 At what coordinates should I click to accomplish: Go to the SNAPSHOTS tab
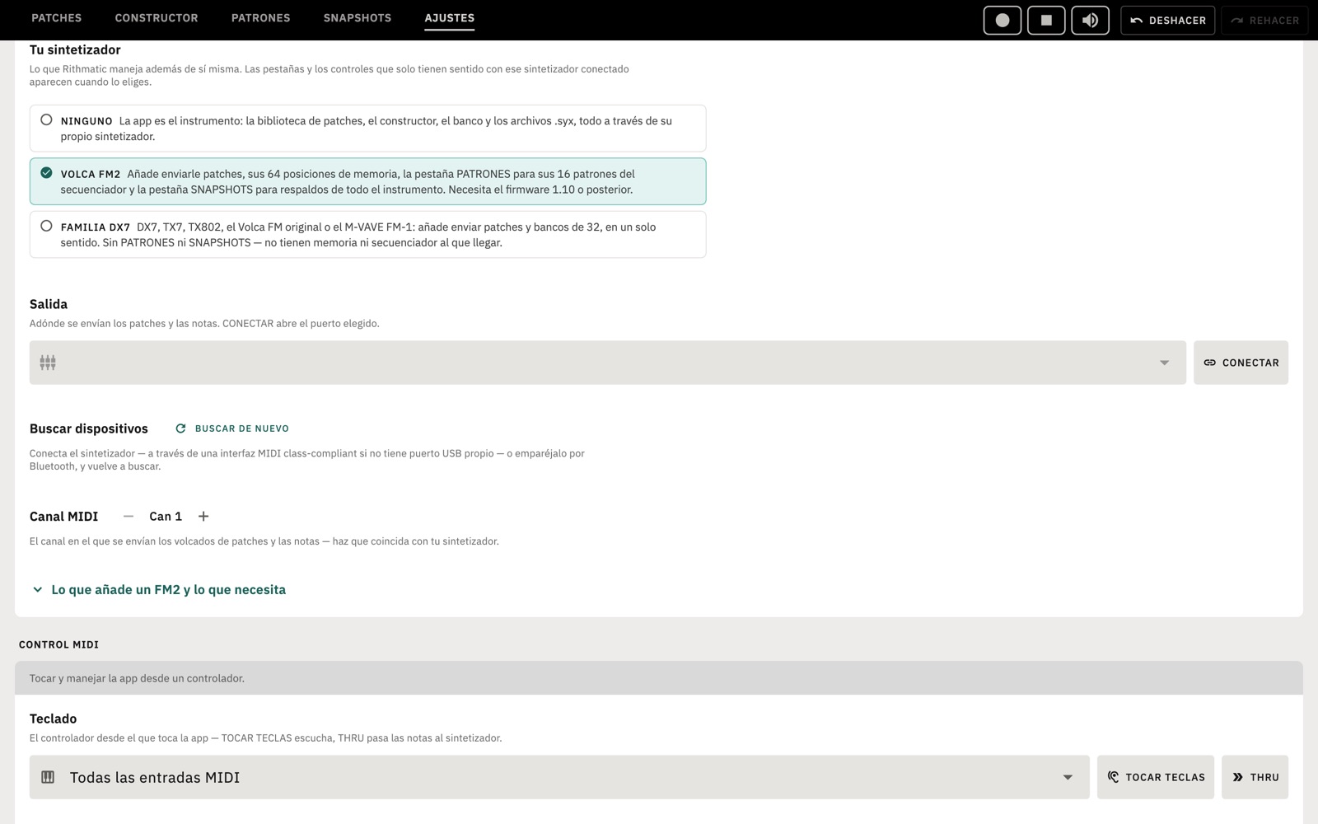(x=358, y=17)
